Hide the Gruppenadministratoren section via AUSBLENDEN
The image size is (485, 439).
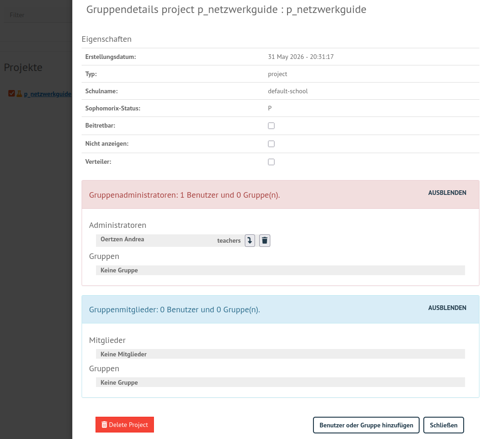[447, 193]
